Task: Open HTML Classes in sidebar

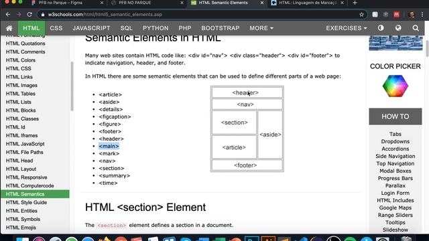Action: 22,119
